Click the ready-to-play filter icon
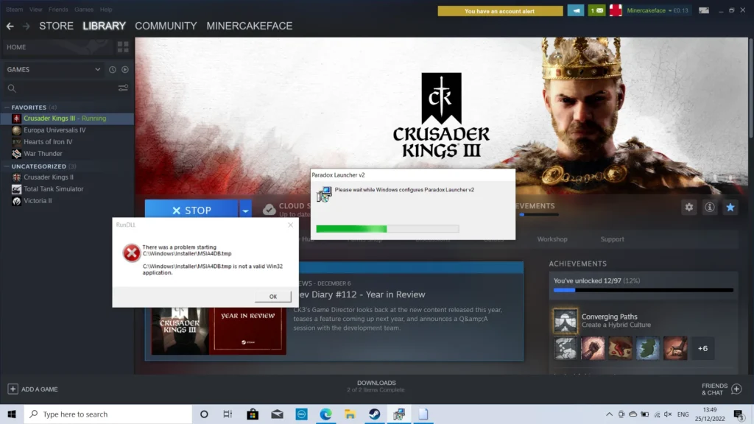 (x=125, y=70)
